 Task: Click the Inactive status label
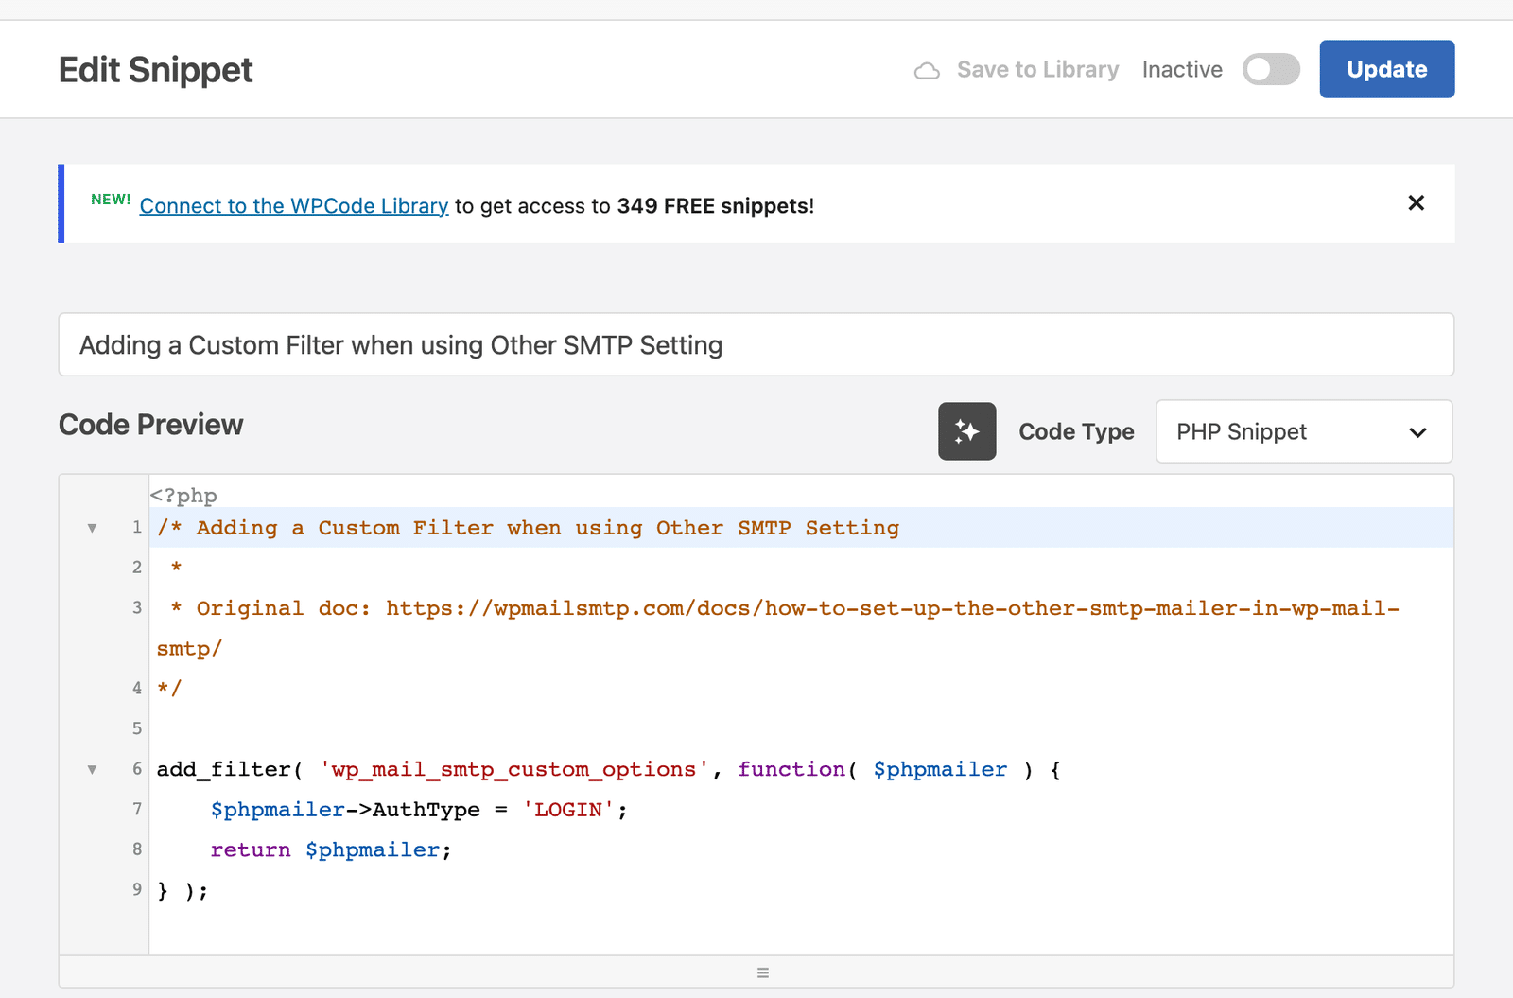coord(1182,69)
